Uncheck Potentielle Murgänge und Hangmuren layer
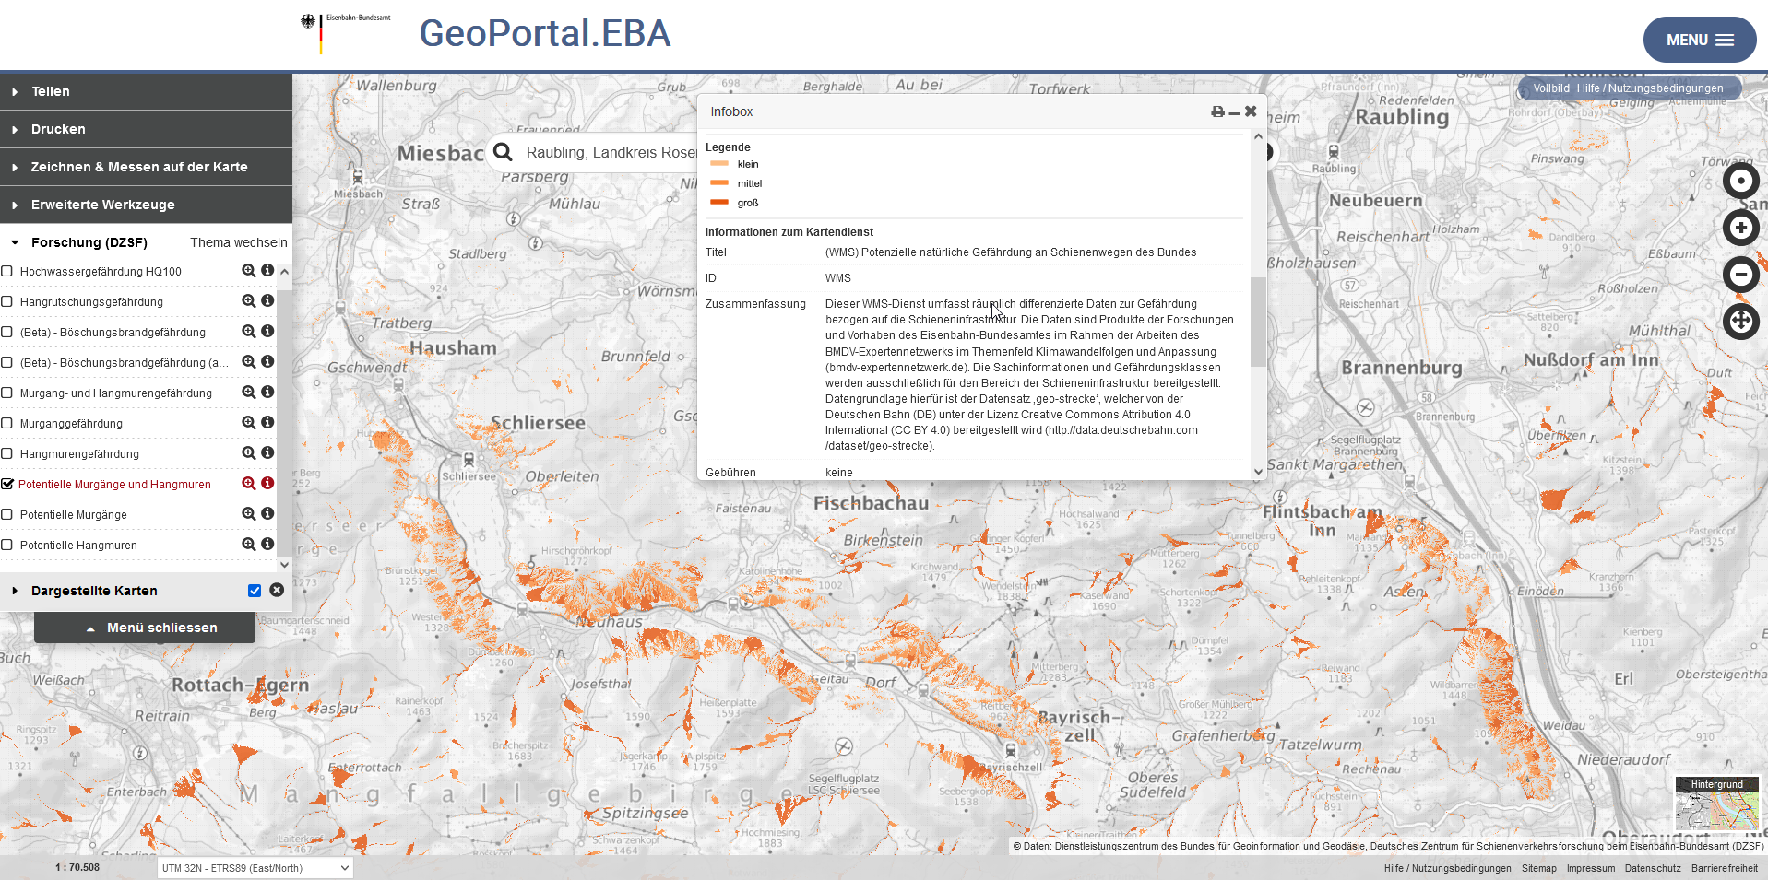The height and width of the screenshot is (880, 1768). (7, 484)
